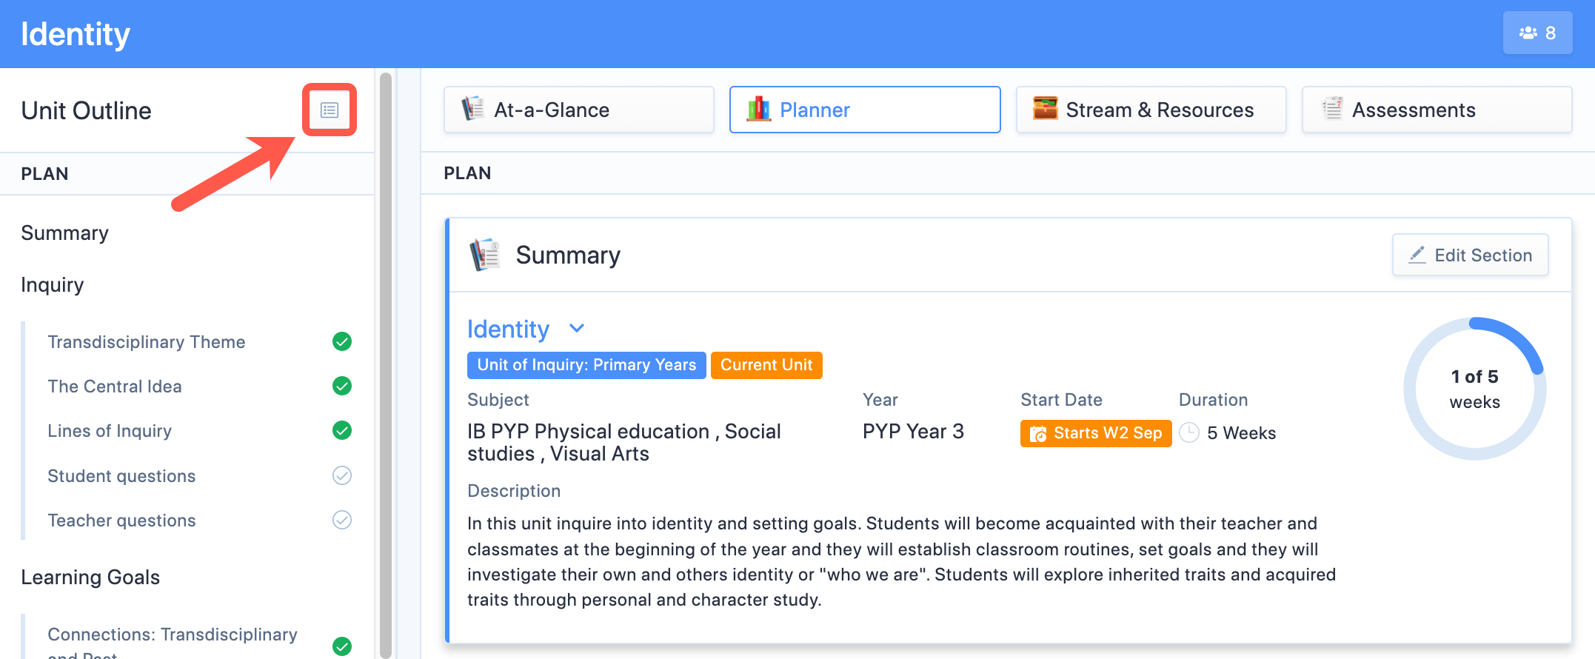Click the Edit Section button
This screenshot has height=659, width=1595.
[x=1470, y=255]
